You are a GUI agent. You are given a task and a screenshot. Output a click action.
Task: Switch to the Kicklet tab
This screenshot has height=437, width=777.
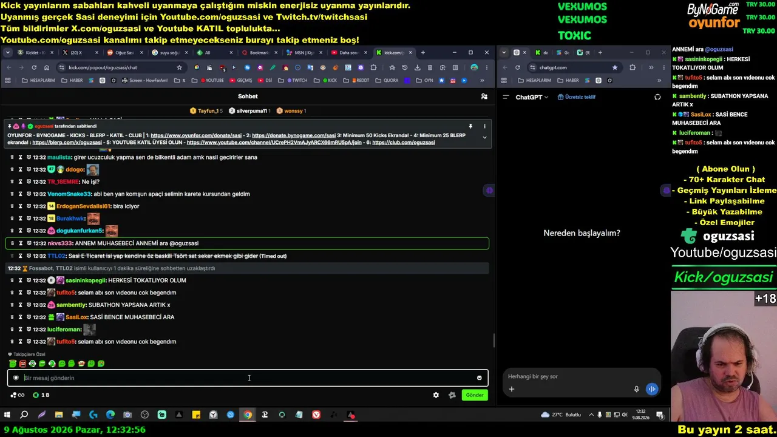(35, 53)
